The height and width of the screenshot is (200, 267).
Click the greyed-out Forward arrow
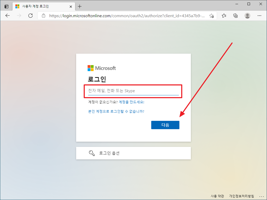[x=19, y=16]
